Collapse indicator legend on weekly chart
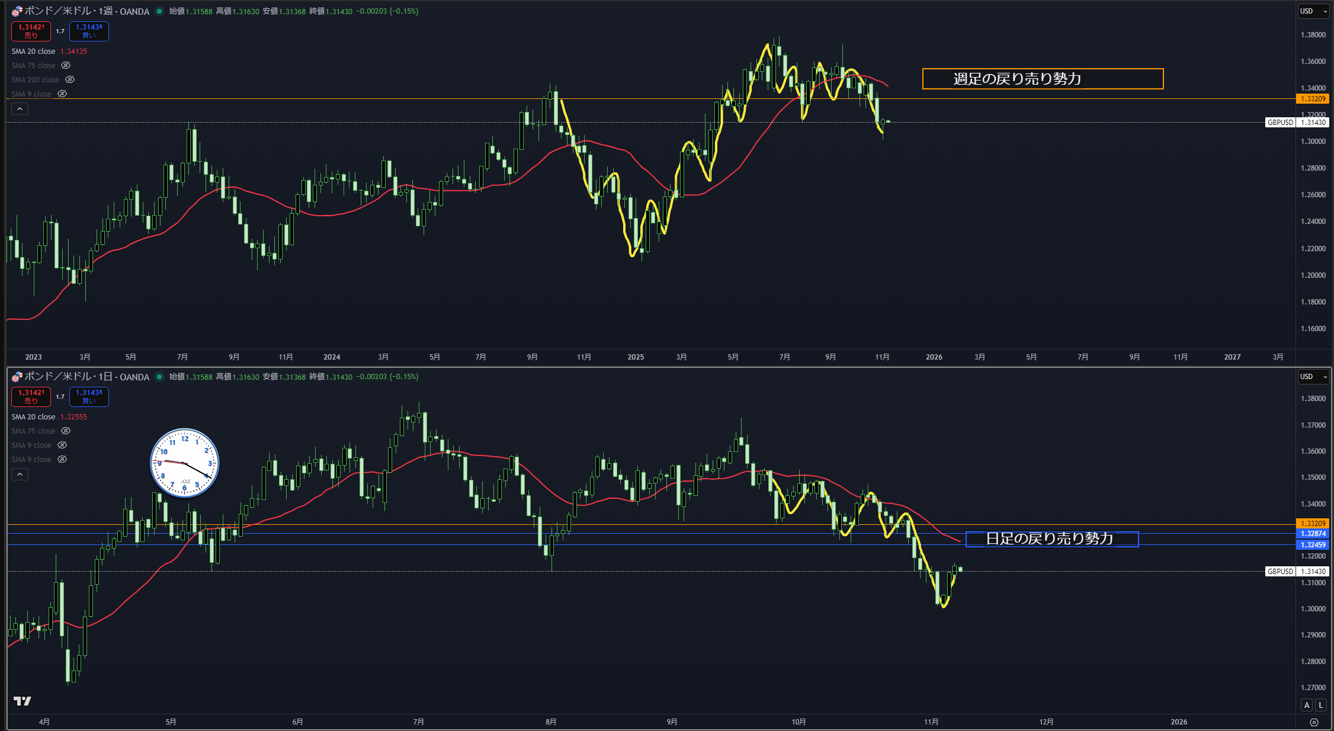 click(20, 109)
